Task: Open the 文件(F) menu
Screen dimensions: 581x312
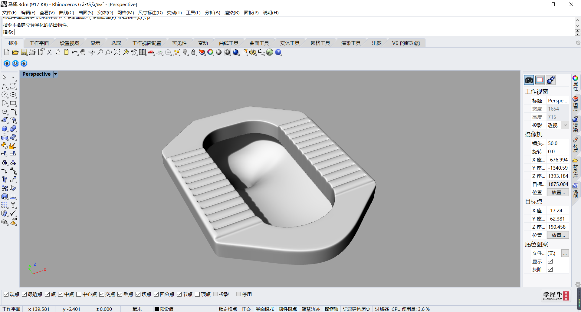Action: (x=9, y=12)
